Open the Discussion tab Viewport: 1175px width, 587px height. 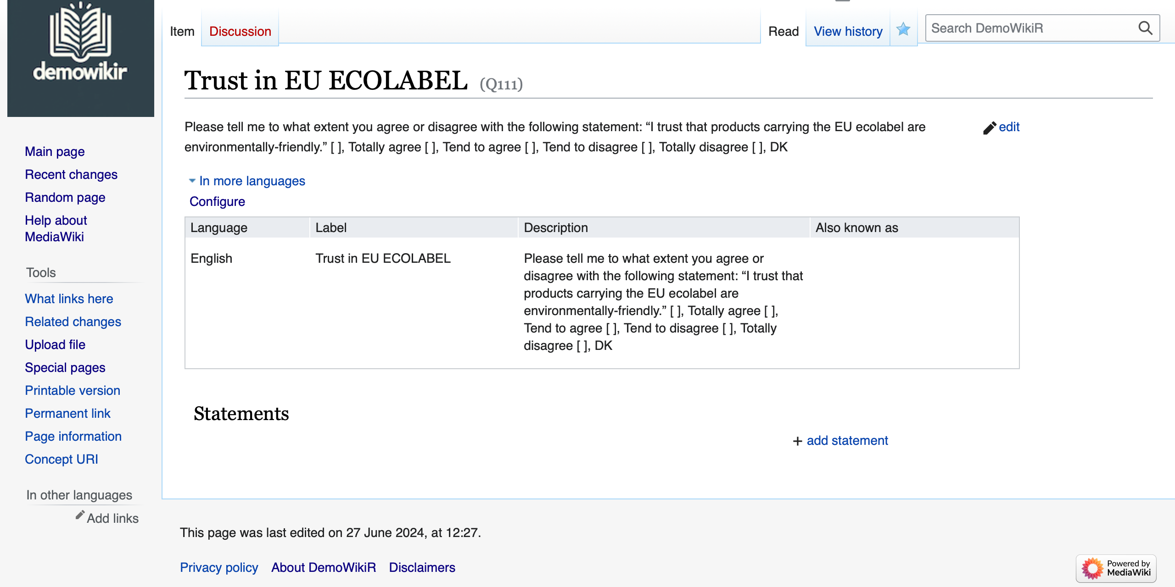(x=240, y=31)
